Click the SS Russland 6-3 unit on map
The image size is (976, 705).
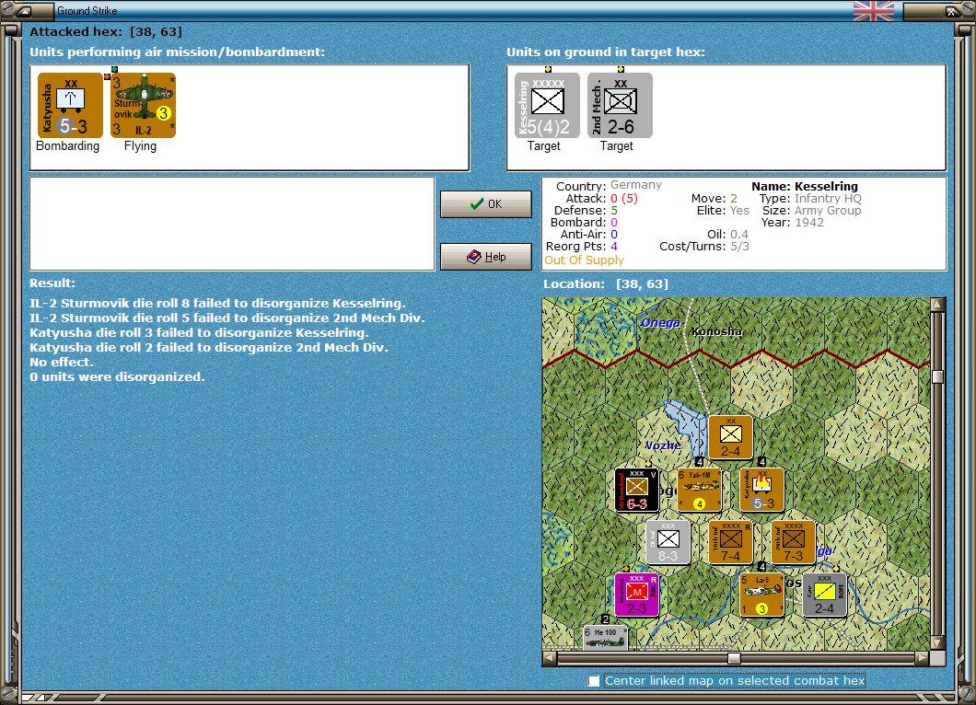637,490
